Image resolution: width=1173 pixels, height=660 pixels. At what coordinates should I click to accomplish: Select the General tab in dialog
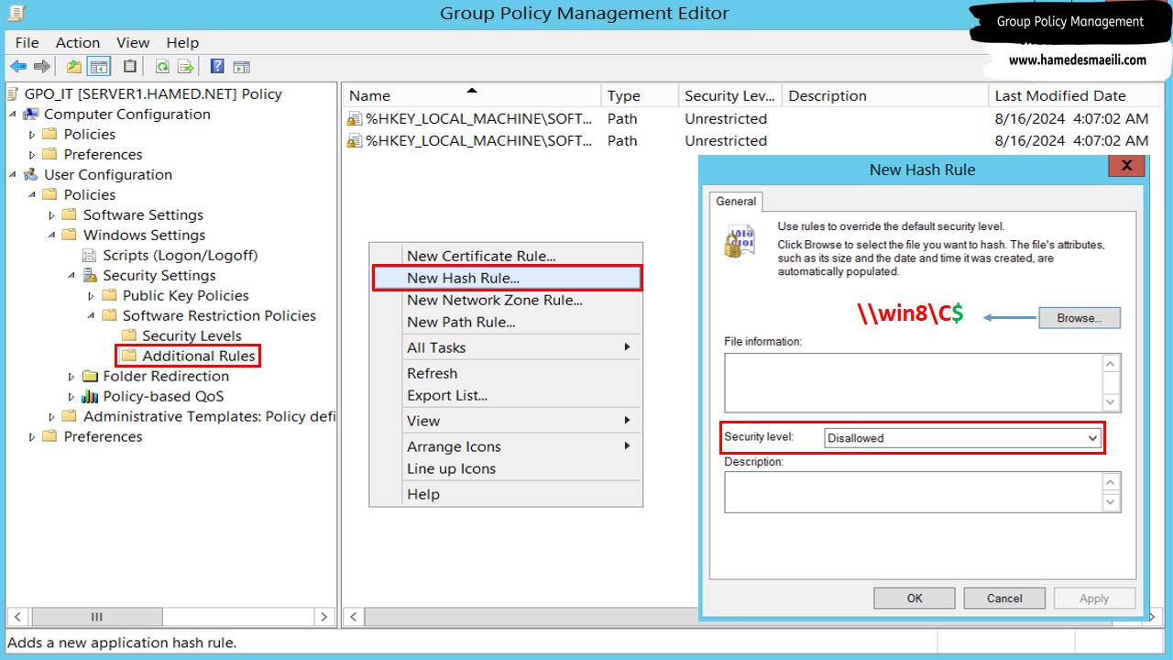[736, 202]
